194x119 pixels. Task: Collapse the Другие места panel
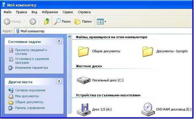point(59,81)
